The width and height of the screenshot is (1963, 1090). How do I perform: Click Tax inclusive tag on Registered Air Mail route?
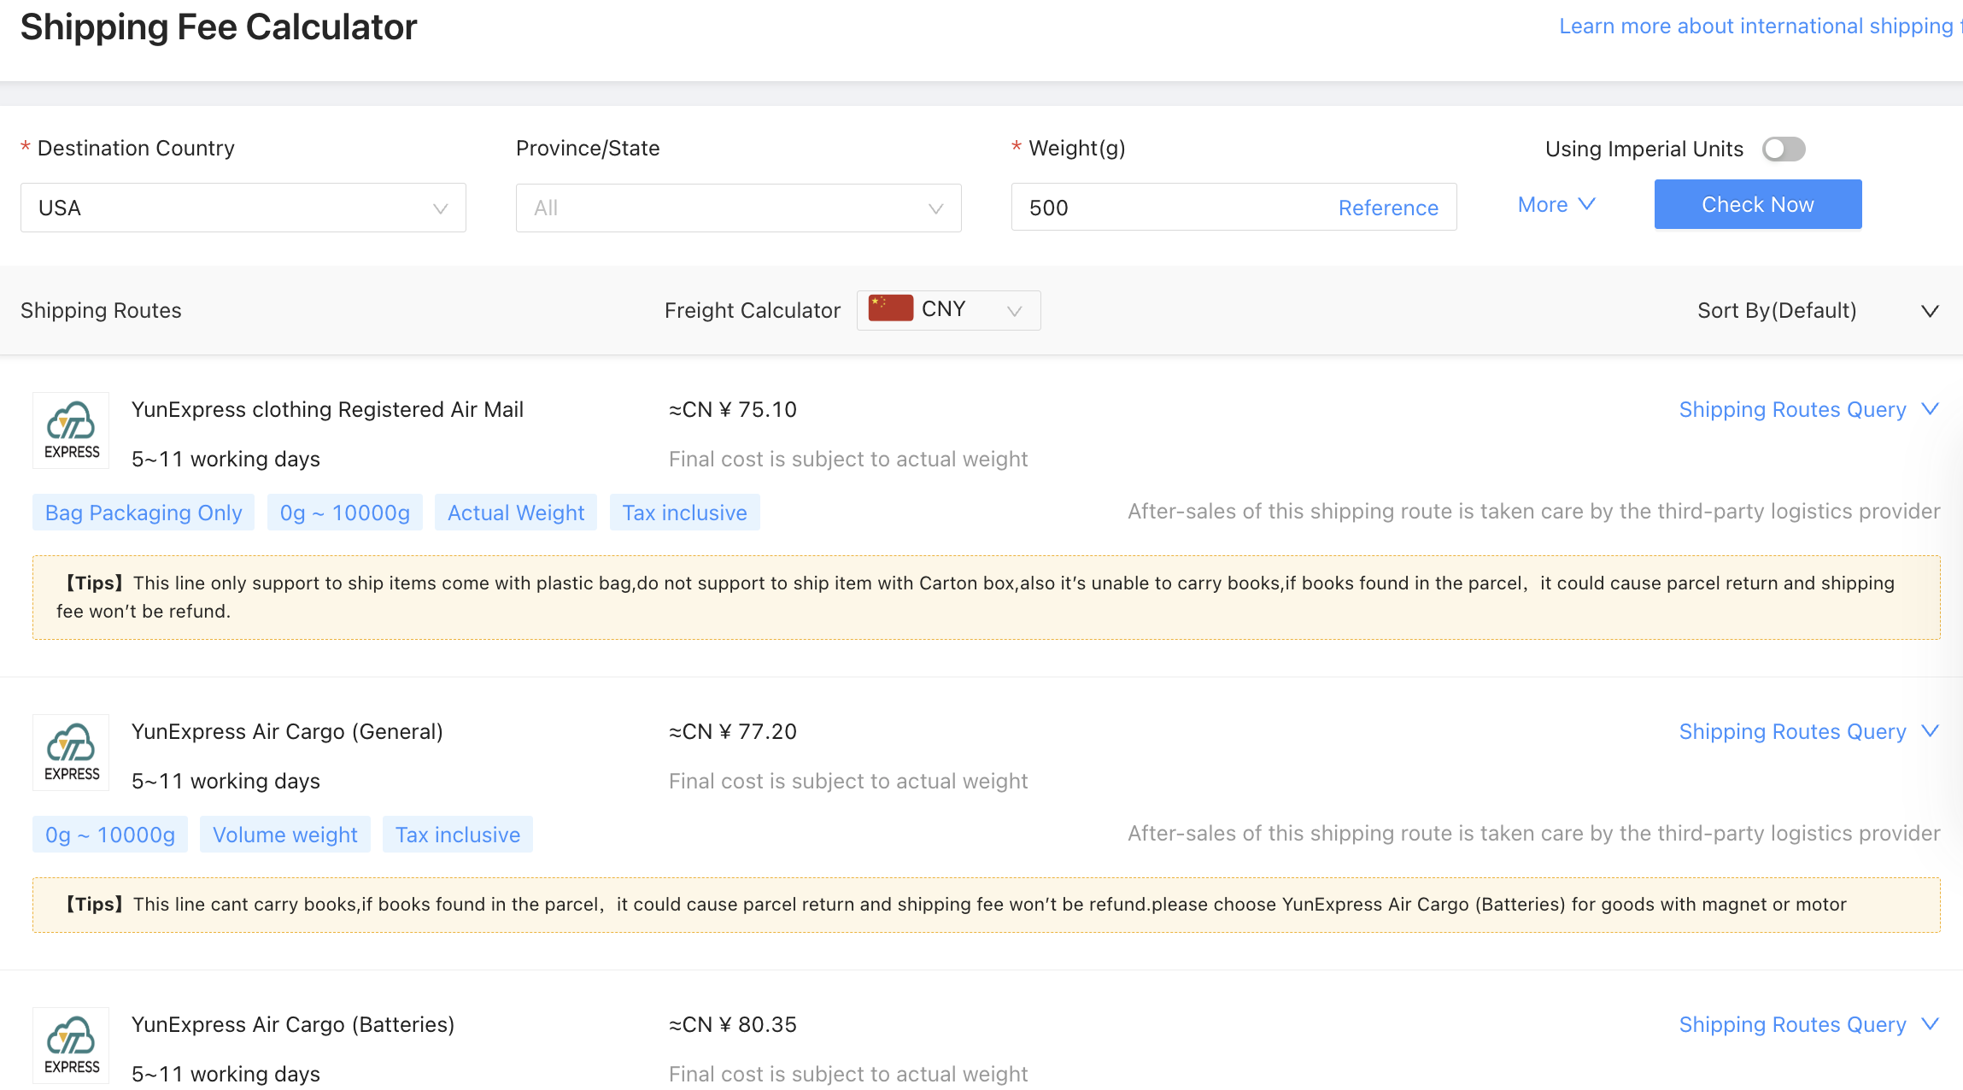(x=685, y=513)
